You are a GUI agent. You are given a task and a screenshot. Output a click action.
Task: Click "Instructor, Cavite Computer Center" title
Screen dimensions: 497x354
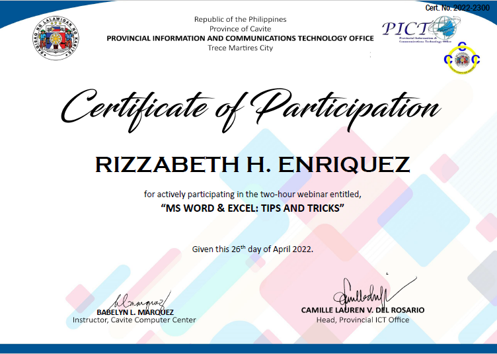point(134,320)
